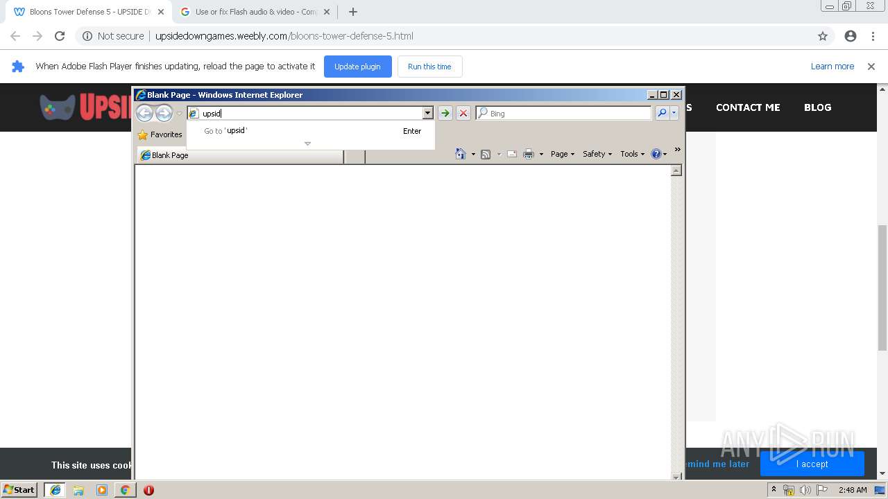888x499 pixels.
Task: Click the Windows Start button
Action: click(x=19, y=489)
